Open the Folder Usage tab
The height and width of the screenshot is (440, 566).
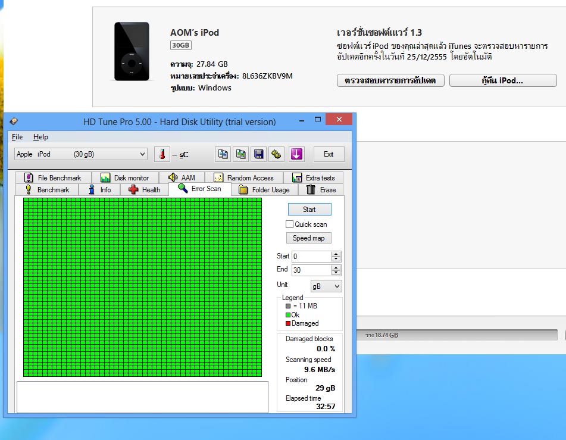[x=264, y=190]
